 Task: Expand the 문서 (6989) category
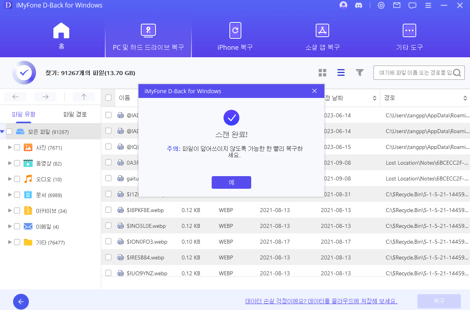pyautogui.click(x=10, y=195)
